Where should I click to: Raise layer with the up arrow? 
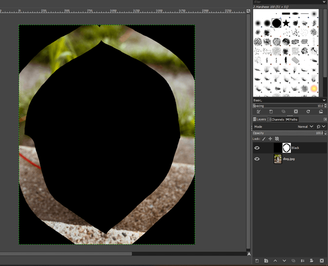click(275, 260)
